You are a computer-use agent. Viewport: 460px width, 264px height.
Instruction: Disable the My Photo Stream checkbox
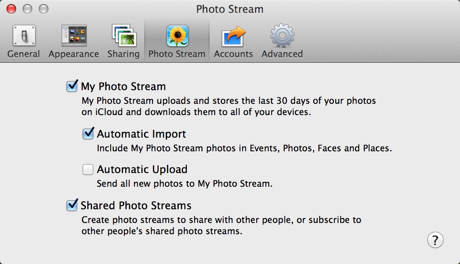(x=72, y=86)
